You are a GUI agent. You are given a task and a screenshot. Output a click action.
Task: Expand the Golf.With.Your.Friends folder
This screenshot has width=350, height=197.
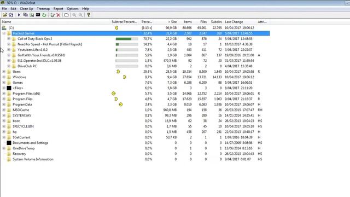pos(9,55)
